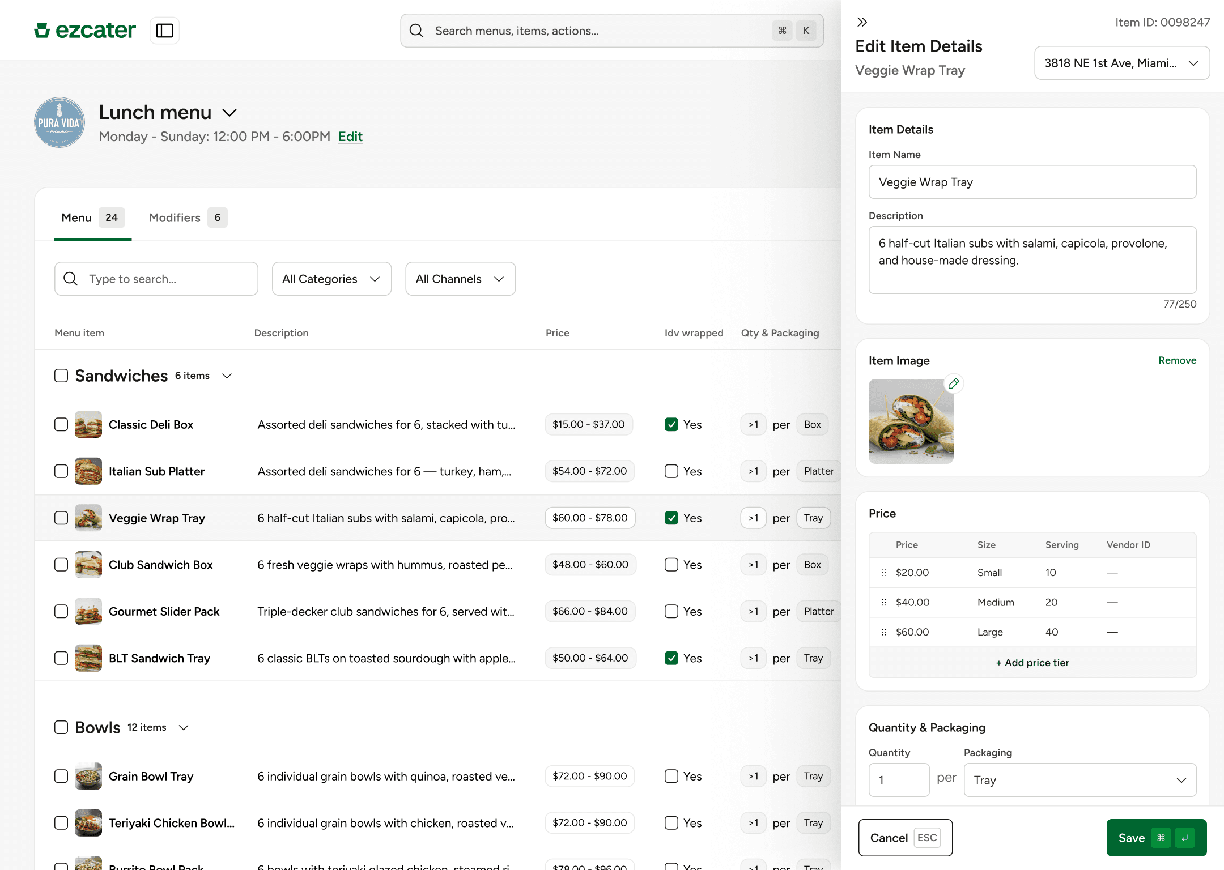
Task: Click the Save button
Action: click(1156, 838)
